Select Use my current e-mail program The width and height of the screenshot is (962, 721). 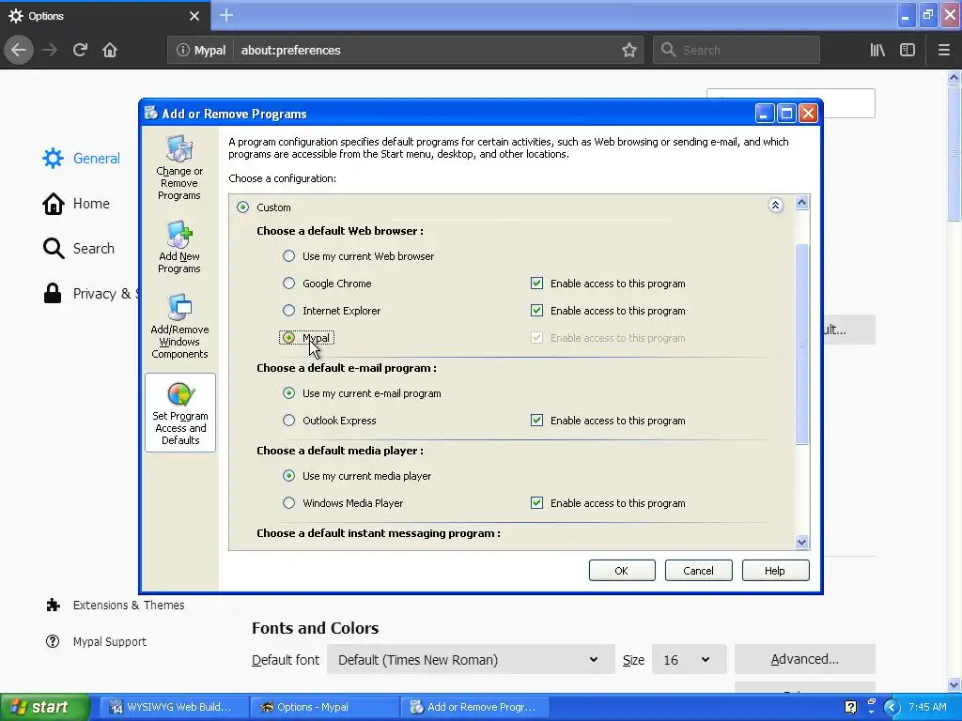288,393
